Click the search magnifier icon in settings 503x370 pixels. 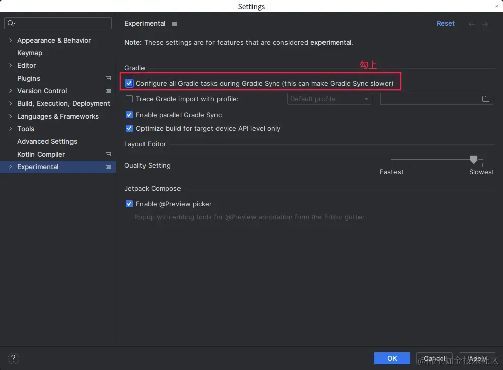click(11, 23)
